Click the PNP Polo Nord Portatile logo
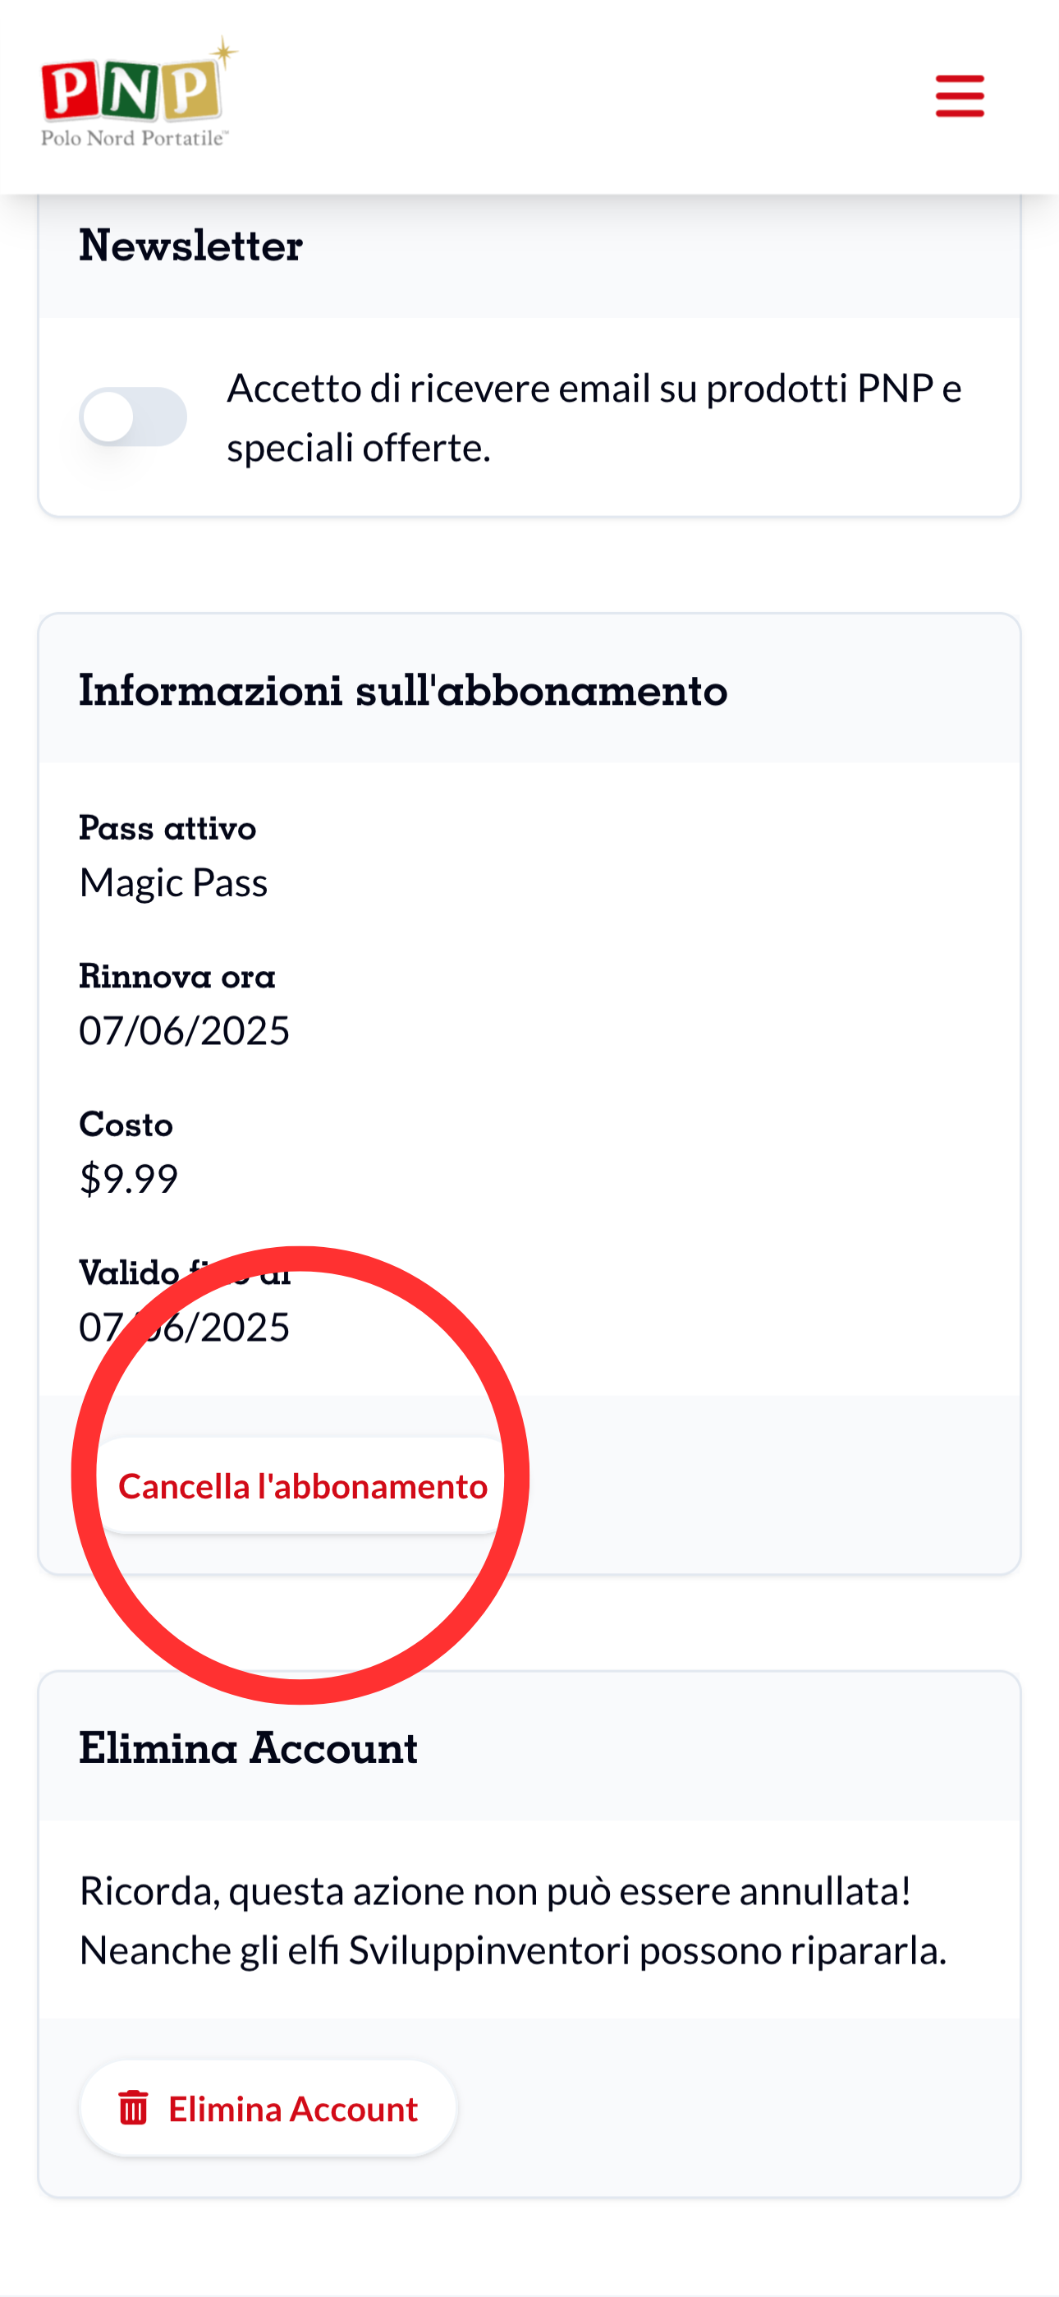 (139, 92)
